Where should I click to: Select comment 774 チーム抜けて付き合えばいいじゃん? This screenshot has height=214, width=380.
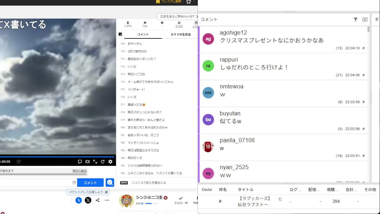pyautogui.click(x=151, y=82)
